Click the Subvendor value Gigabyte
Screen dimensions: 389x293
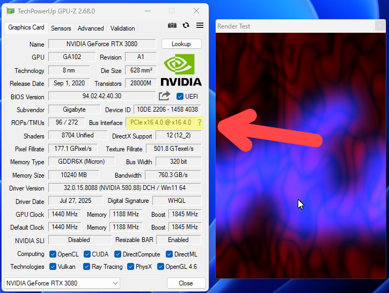tap(74, 109)
